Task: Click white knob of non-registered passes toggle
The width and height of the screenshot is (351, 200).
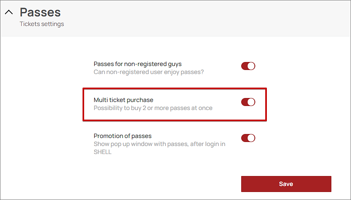Action: click(x=251, y=66)
